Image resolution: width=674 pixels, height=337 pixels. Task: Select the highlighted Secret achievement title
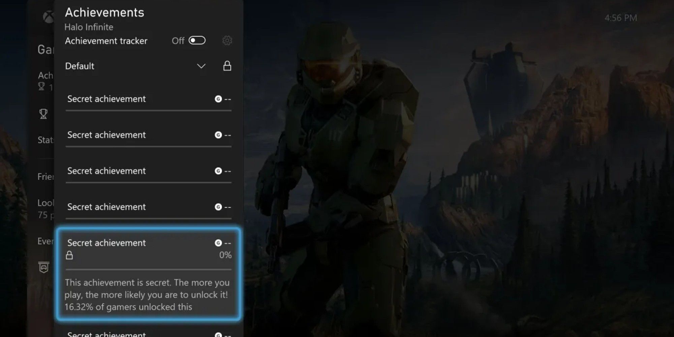click(106, 243)
